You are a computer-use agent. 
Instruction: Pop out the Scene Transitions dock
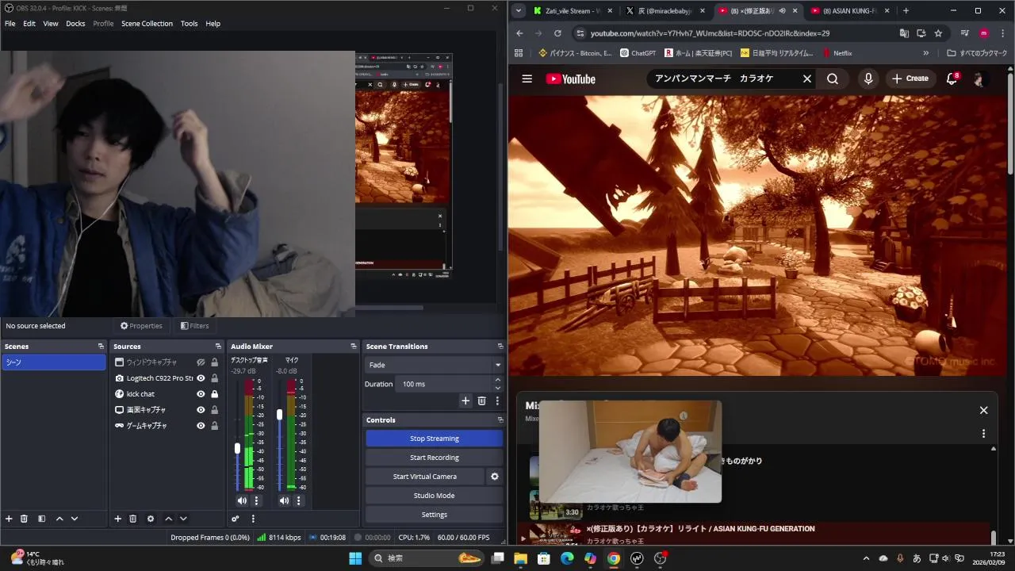tap(500, 347)
